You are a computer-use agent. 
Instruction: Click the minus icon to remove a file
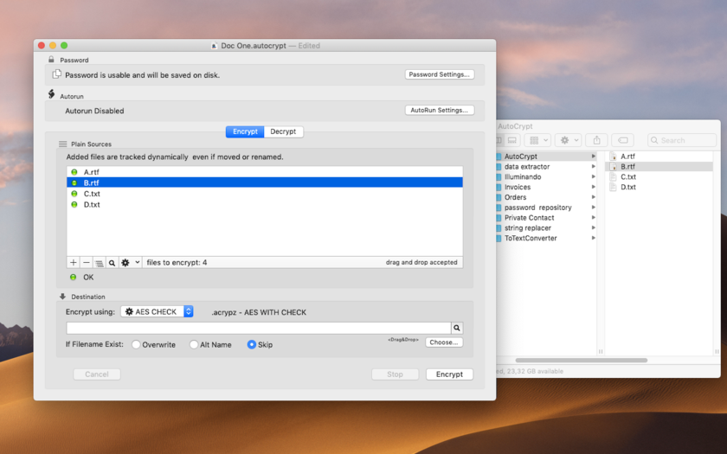(x=86, y=263)
